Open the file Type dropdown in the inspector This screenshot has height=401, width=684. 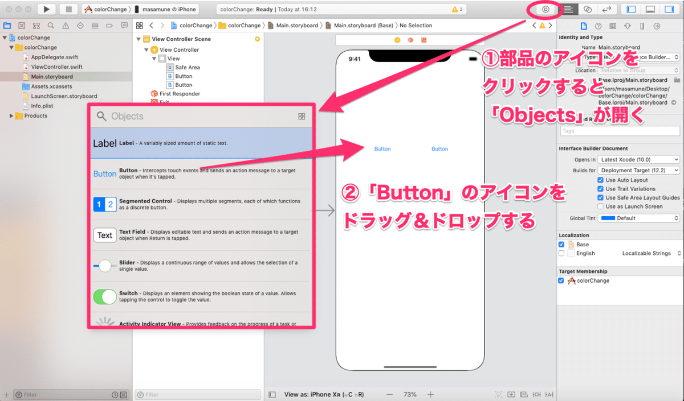coord(639,57)
